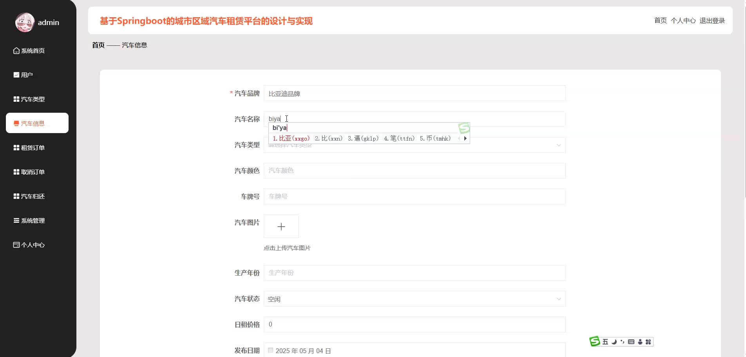The width and height of the screenshot is (746, 357).
Task: Click the list icon beside 系统管理
Action: tap(16, 220)
